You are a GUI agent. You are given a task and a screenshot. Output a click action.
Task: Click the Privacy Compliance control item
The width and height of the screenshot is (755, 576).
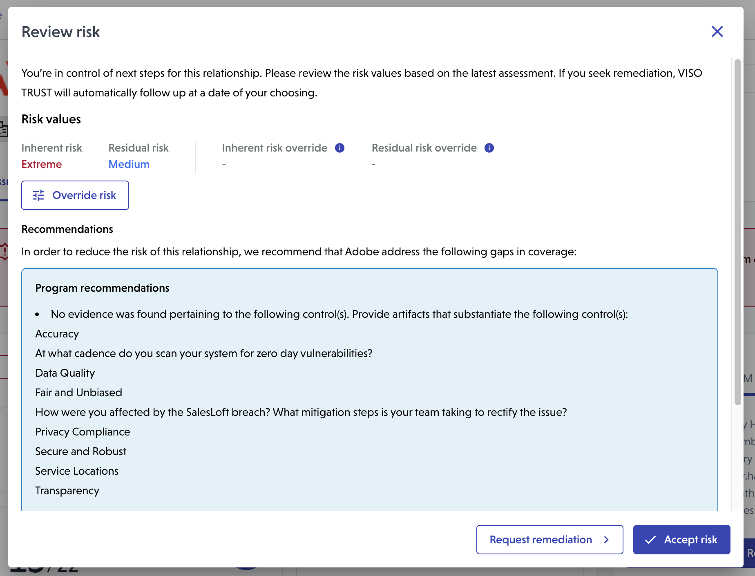pos(83,432)
